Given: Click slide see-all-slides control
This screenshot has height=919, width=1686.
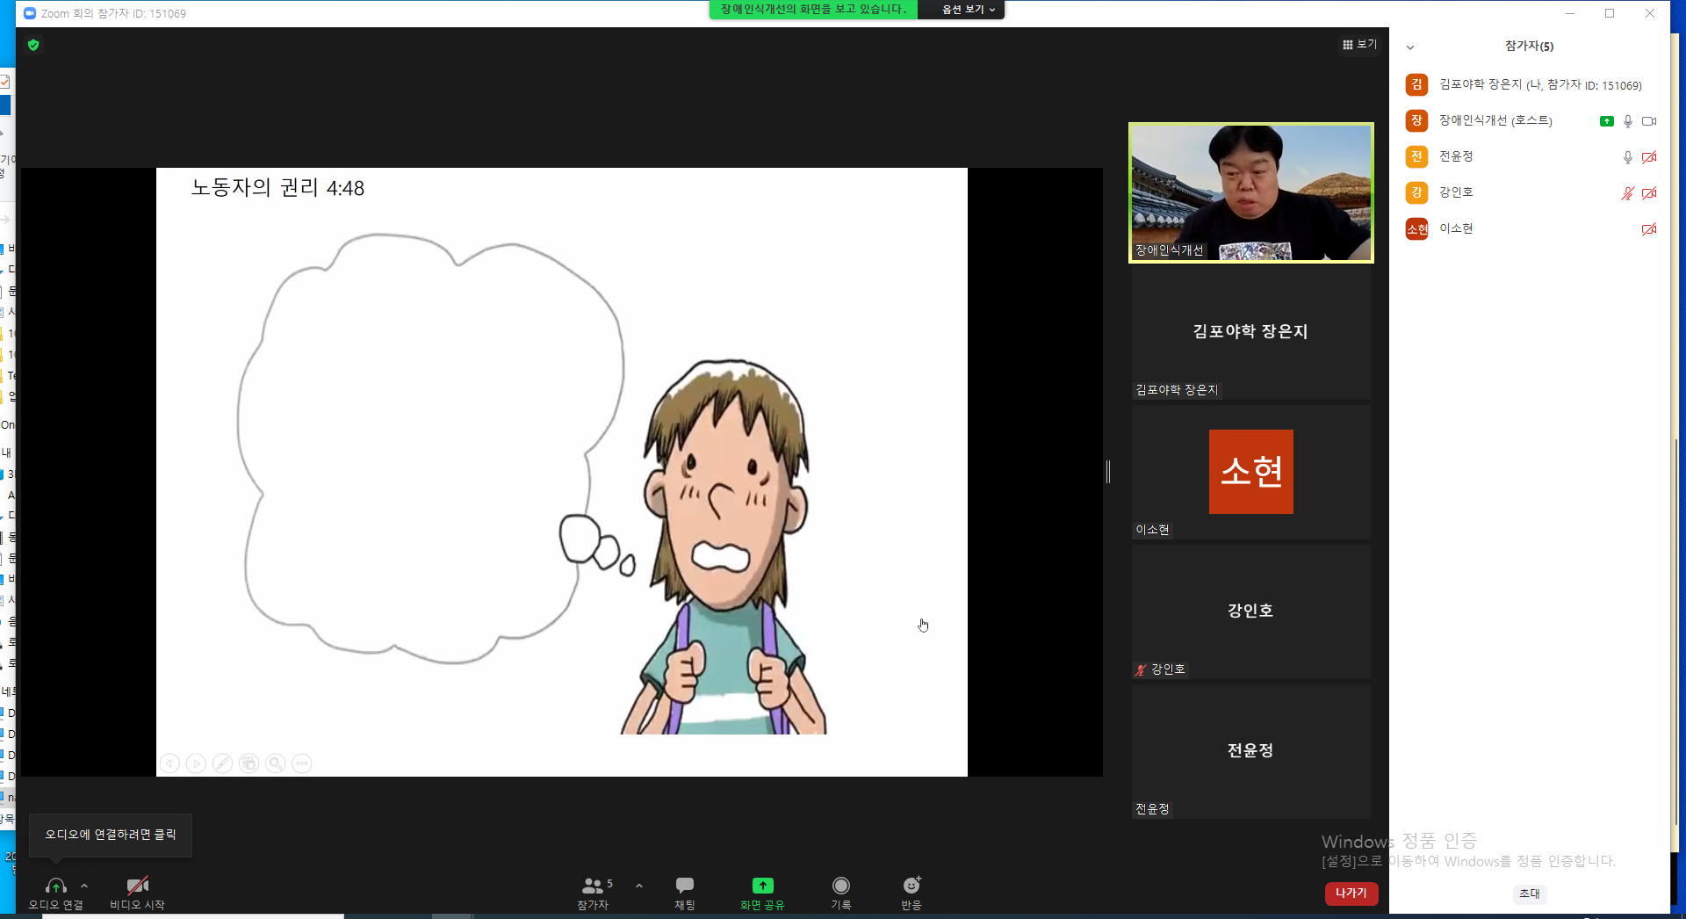Looking at the screenshot, I should pos(249,763).
